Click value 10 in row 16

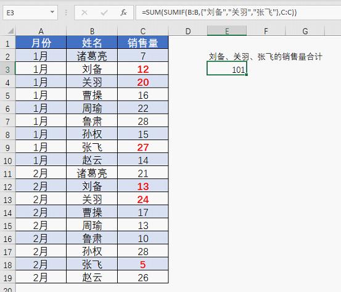pyautogui.click(x=143, y=238)
